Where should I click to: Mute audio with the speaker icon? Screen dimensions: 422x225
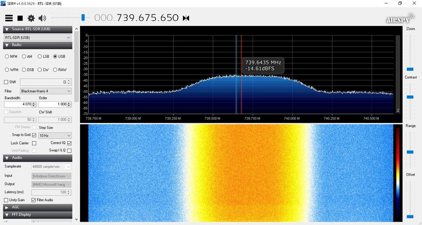point(42,18)
